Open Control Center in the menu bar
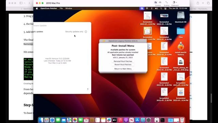Image resolution: width=218 pixels, height=123 pixels. (x=166, y=8)
